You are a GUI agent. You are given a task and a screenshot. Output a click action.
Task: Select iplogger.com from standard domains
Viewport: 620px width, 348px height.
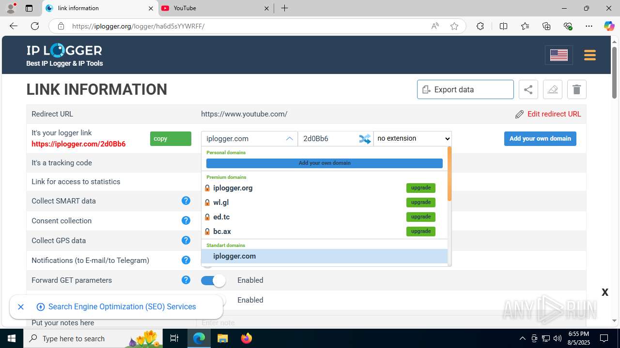tap(325, 256)
